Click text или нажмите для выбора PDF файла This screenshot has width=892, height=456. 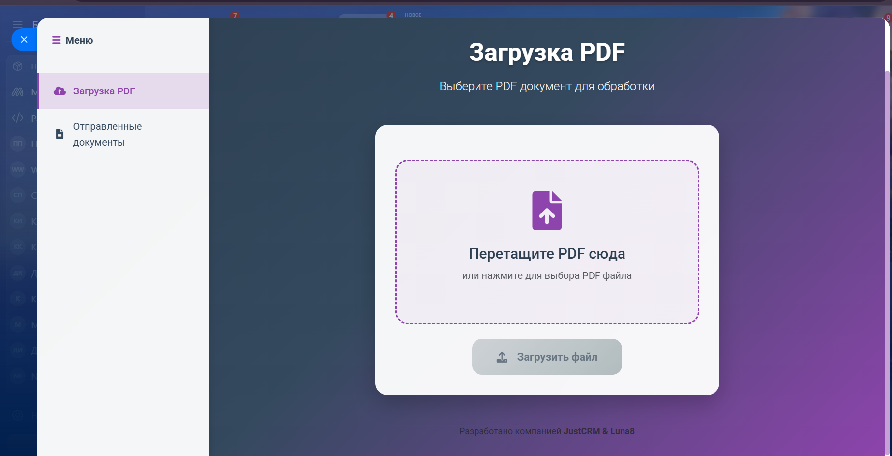pos(547,276)
